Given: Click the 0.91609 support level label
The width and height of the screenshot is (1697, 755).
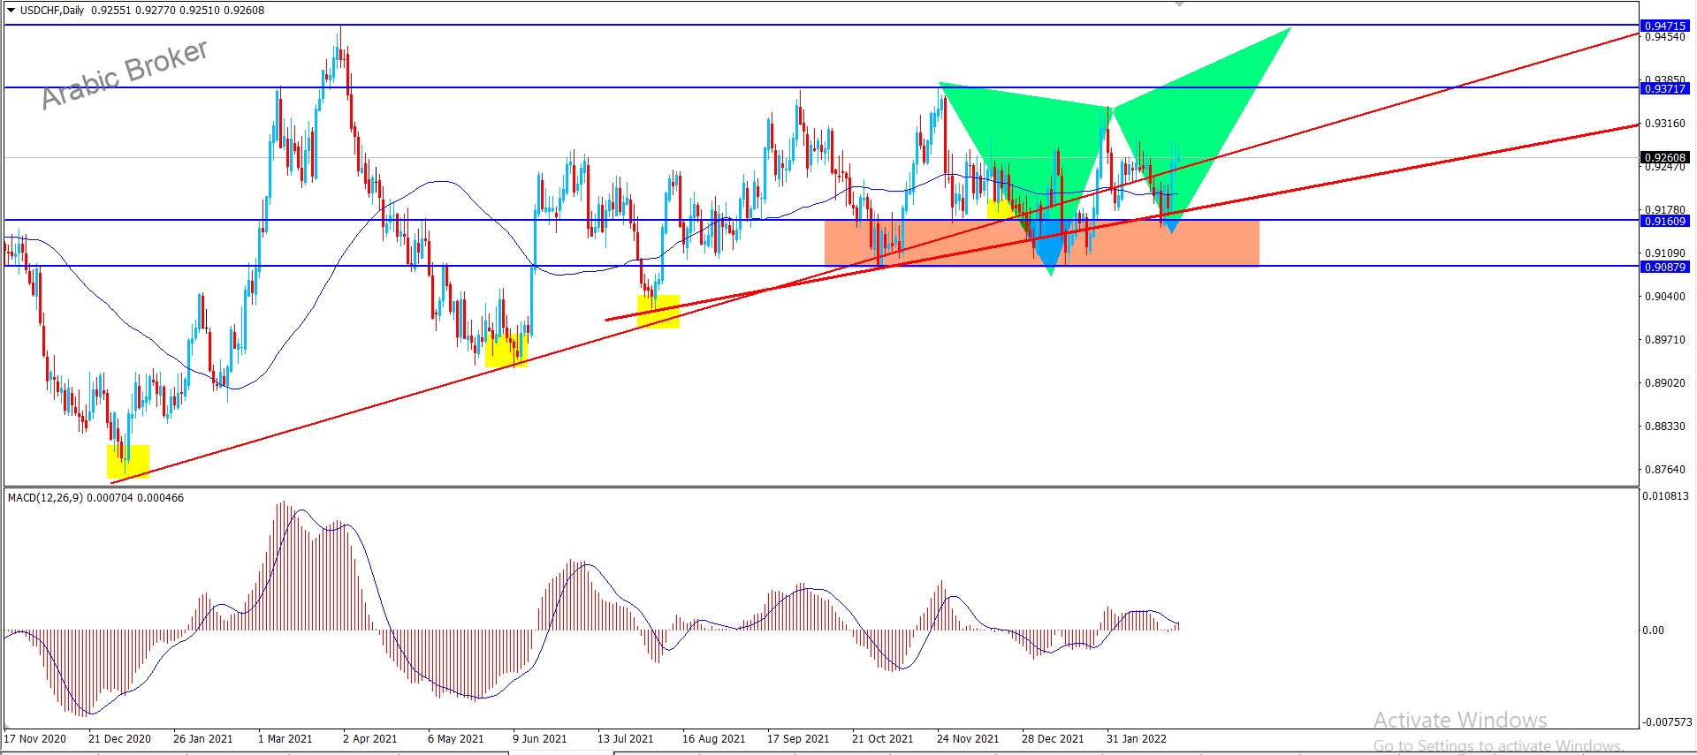Looking at the screenshot, I should (x=1664, y=221).
